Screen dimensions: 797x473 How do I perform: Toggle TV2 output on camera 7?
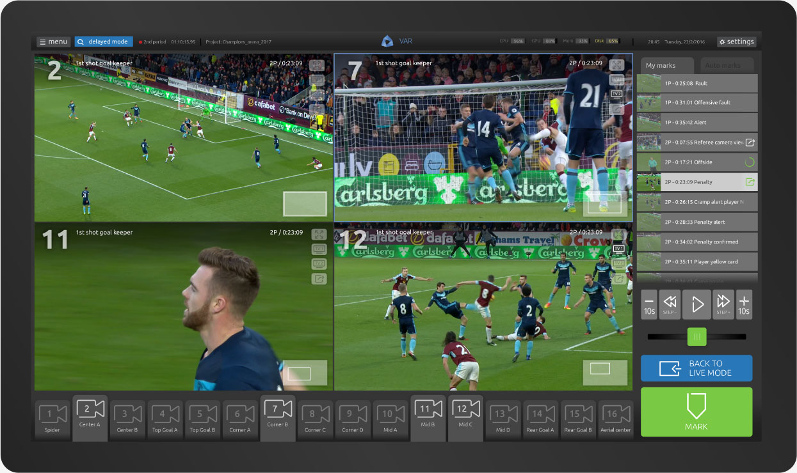(616, 94)
